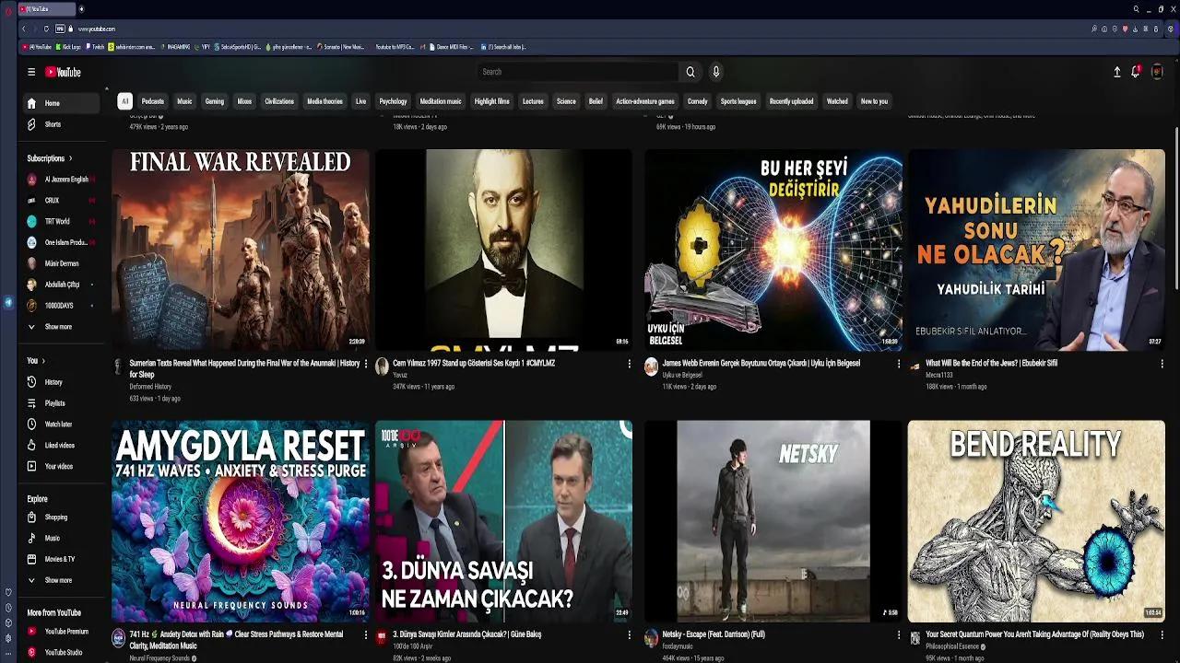Select the Podcasts filter chip
This screenshot has height=663, width=1180.
tap(153, 101)
